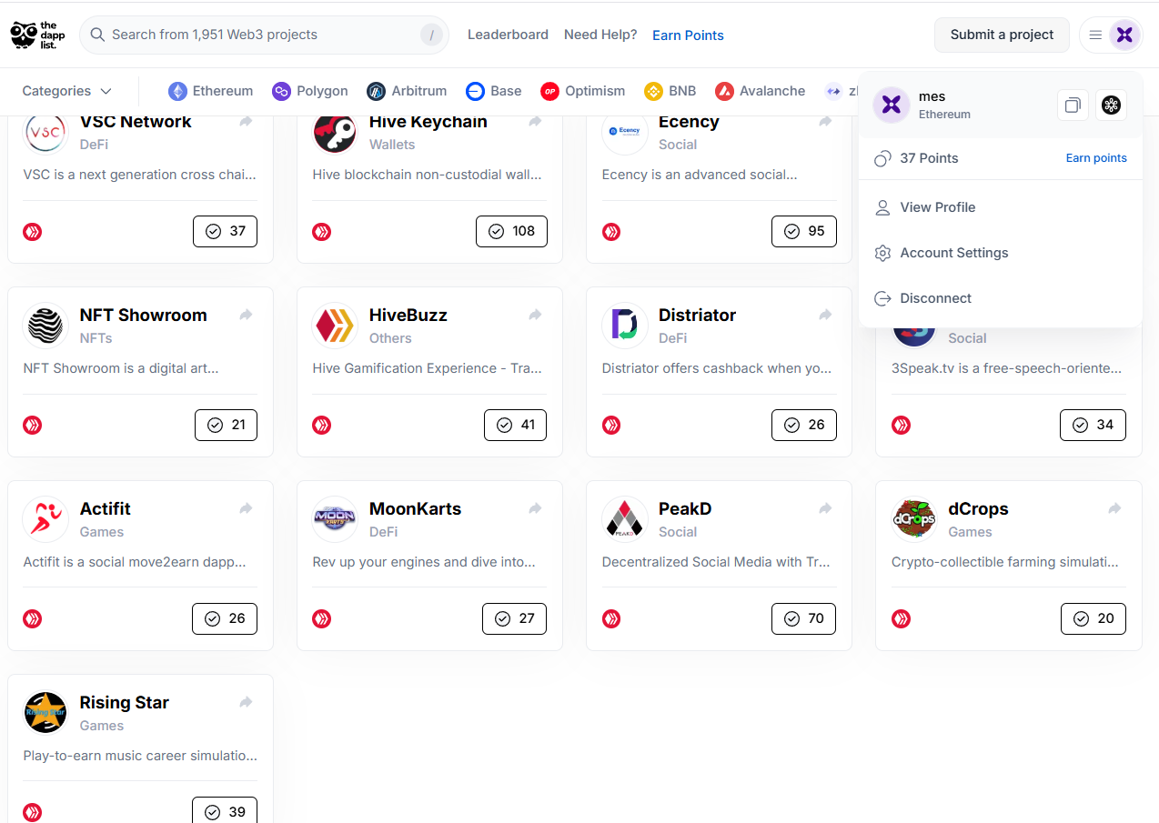Copy the mes wallet address icon

pos(1073,105)
